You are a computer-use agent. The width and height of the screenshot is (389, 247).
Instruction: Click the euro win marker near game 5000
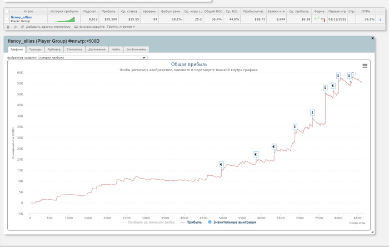(x=221, y=165)
